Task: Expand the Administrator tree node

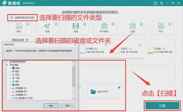Action: point(7,62)
